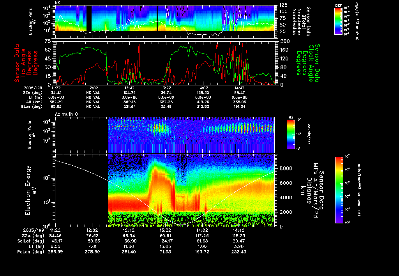Click the green 'Clock Angle' axis label
This screenshot has width=399, height=276.
point(311,63)
